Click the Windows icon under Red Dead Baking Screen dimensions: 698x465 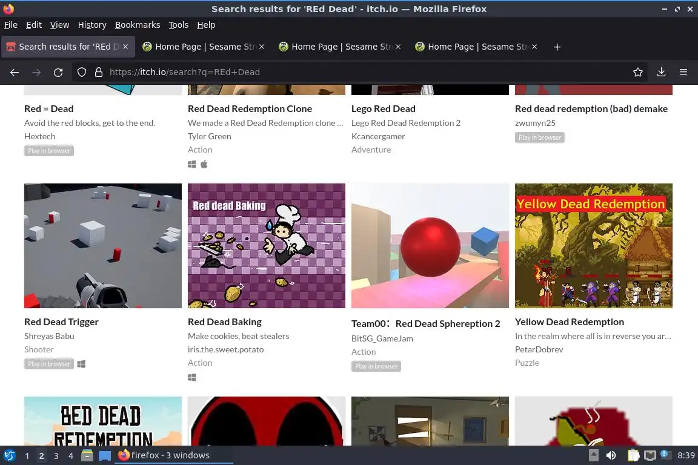click(192, 377)
